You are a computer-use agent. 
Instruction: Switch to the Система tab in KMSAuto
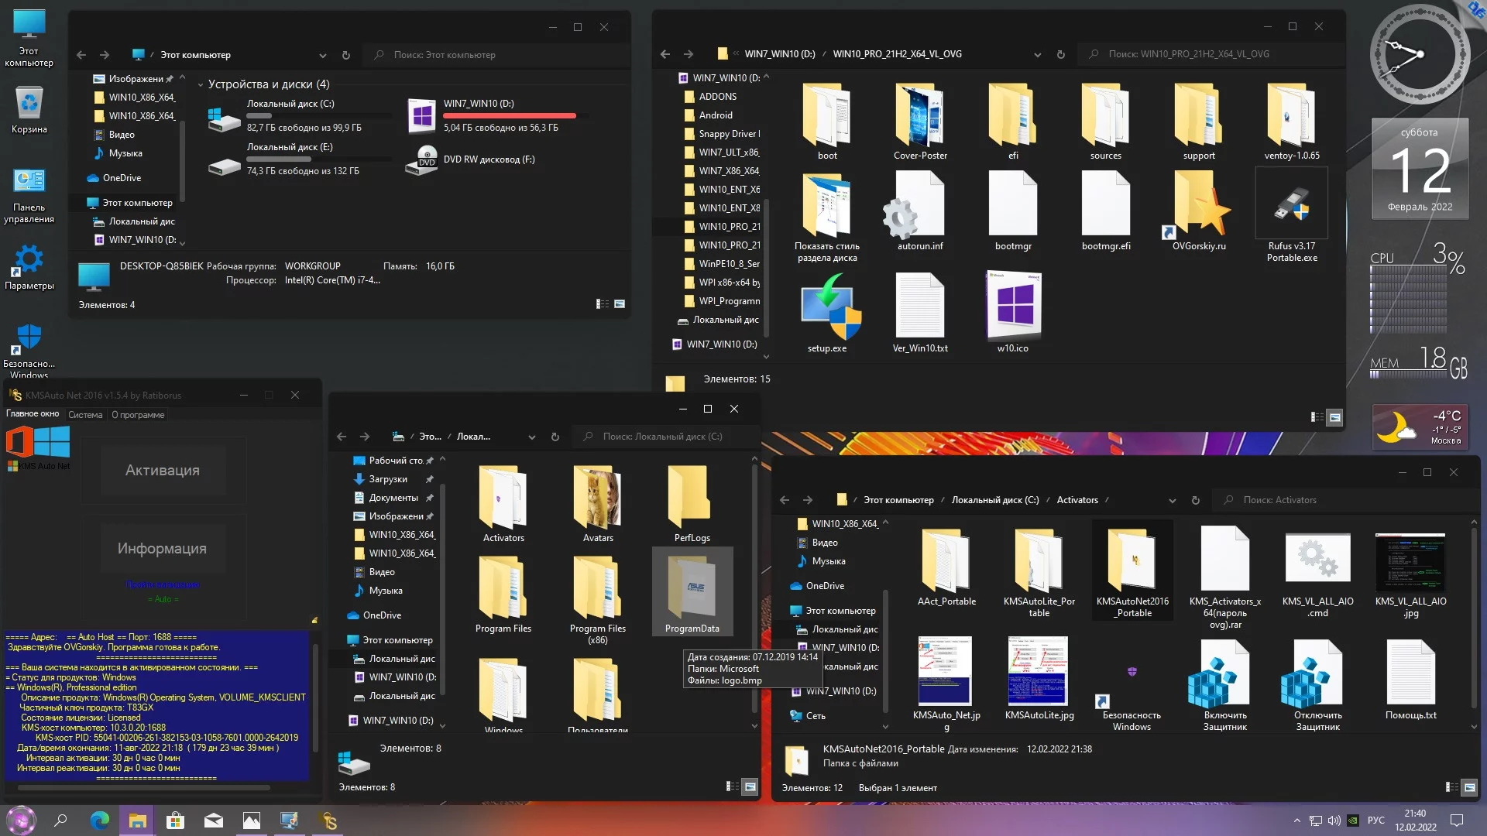pos(85,415)
